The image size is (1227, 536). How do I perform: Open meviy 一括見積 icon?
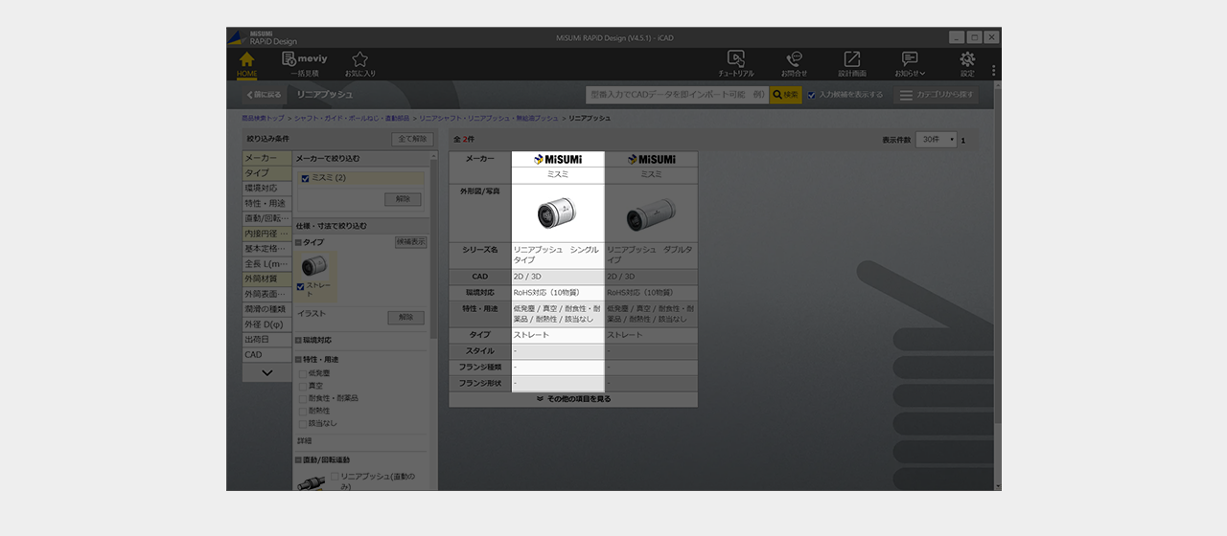pyautogui.click(x=304, y=63)
